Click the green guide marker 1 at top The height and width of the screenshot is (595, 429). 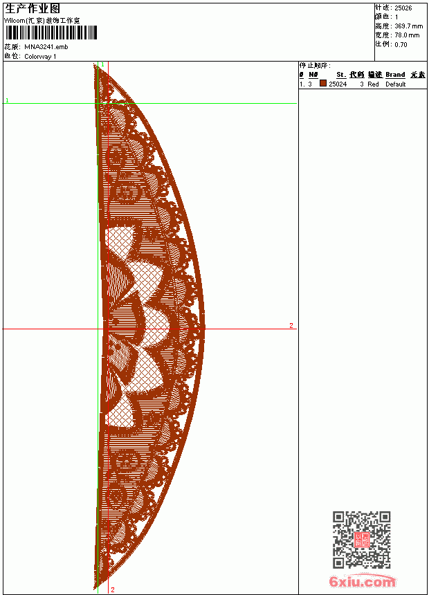[x=102, y=65]
